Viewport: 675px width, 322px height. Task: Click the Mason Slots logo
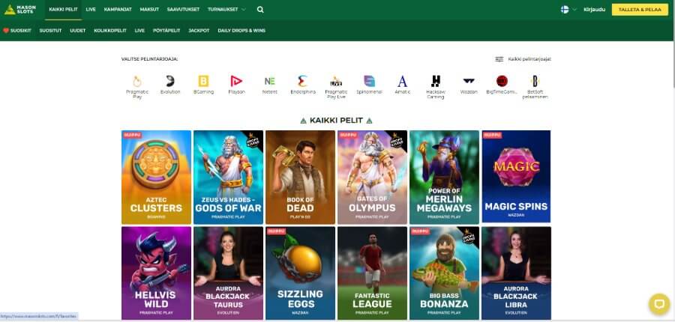[20, 10]
